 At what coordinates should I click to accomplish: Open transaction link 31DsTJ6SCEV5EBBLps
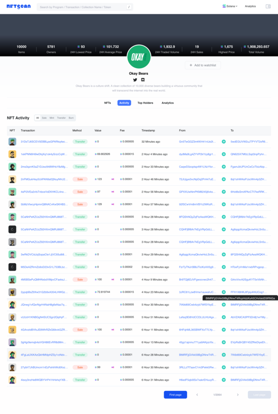tap(44, 142)
